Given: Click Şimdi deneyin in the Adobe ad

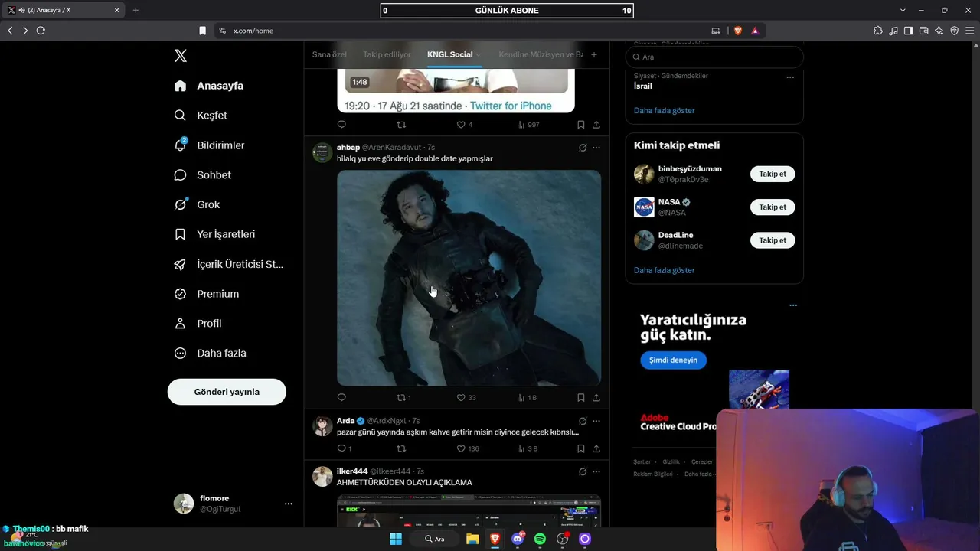Looking at the screenshot, I should tap(673, 360).
